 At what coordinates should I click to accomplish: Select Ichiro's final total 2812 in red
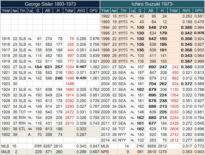click(x=173, y=140)
